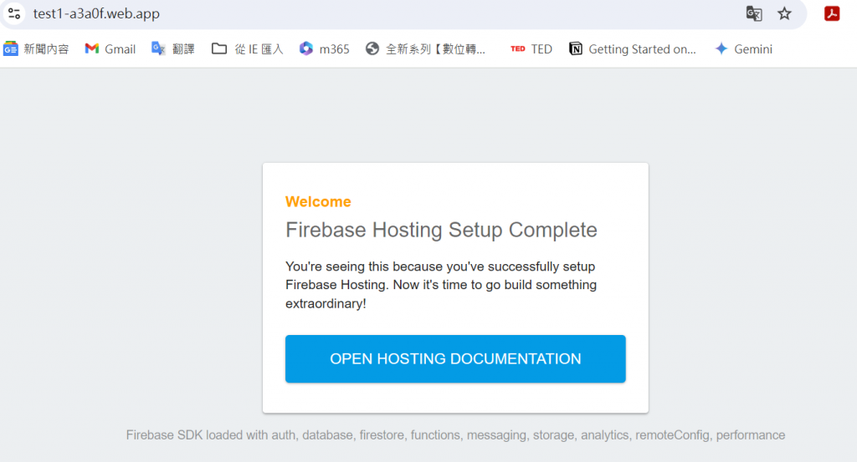This screenshot has width=857, height=462.
Task: Open the Gmail bookmark
Action: pos(110,49)
